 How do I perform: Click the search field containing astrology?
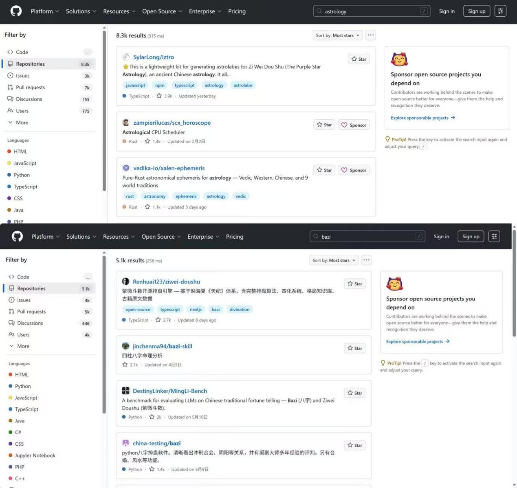pyautogui.click(x=372, y=11)
